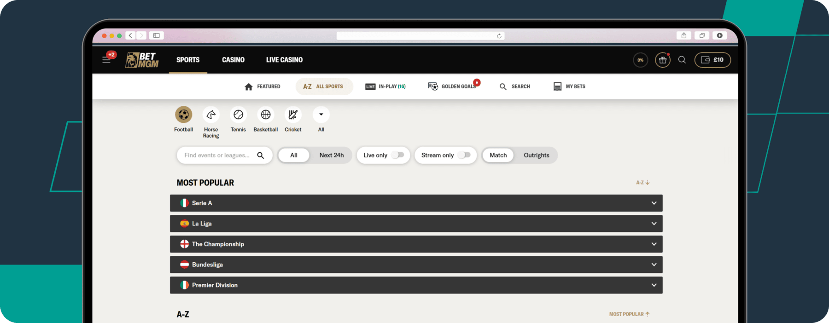Expand the La Liga league row
This screenshot has width=829, height=323.
click(x=416, y=224)
